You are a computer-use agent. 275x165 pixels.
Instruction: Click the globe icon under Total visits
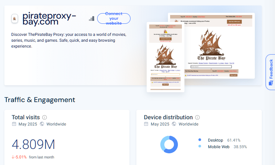pyautogui.click(x=42, y=124)
